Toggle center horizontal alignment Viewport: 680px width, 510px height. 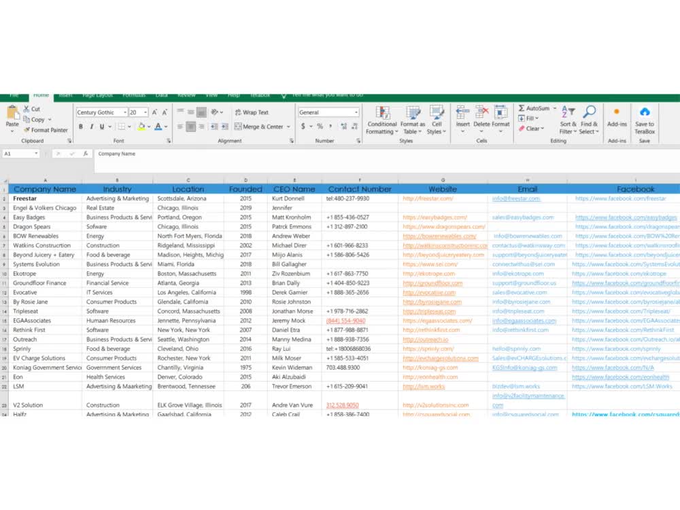(x=191, y=126)
